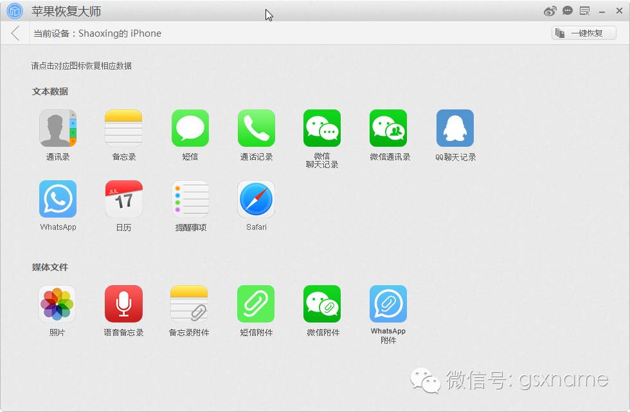Click the 当前设备 Shaoxing的 iPhone text
The width and height of the screenshot is (630, 412).
point(97,33)
